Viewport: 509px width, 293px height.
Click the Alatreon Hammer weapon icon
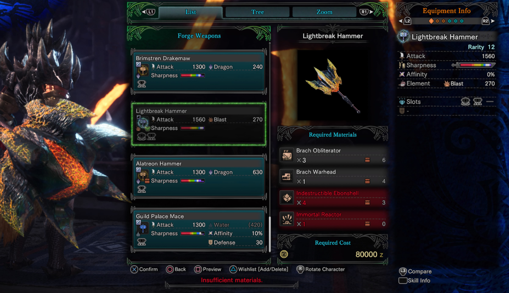142,176
